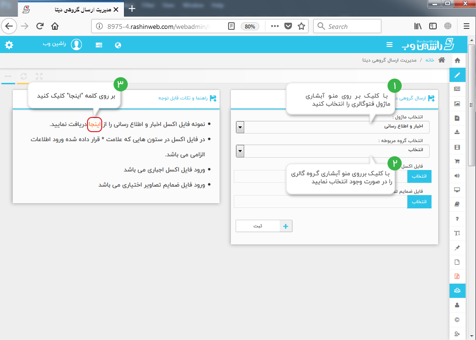Open the blank page icon in sidebar
Image resolution: width=476 pixels, height=340 pixels.
(x=457, y=262)
